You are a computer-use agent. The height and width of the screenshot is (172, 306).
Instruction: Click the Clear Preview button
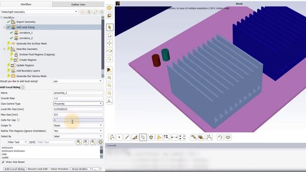point(59,169)
